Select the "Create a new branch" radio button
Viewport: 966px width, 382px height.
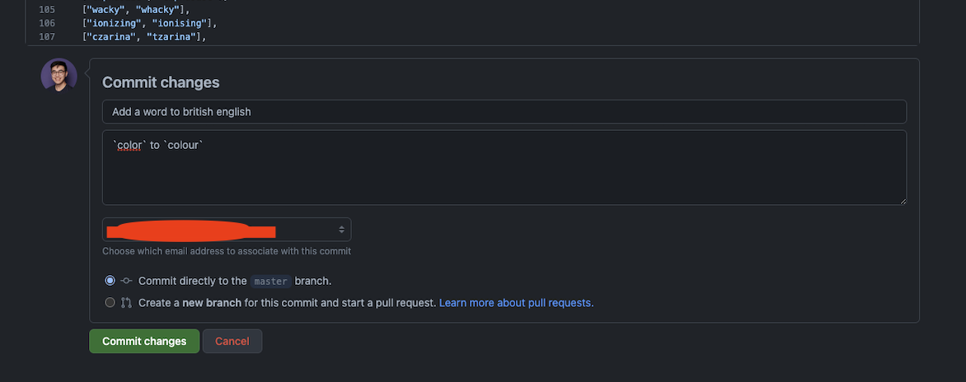110,303
